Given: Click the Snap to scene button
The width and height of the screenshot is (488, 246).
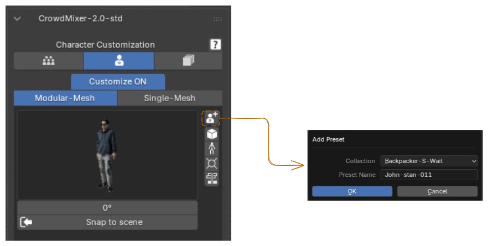Looking at the screenshot, I should pyautogui.click(x=107, y=222).
